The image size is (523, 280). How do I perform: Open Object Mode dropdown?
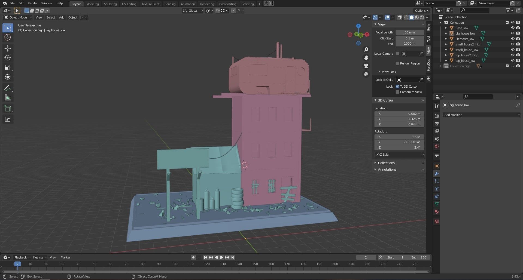pos(18,17)
